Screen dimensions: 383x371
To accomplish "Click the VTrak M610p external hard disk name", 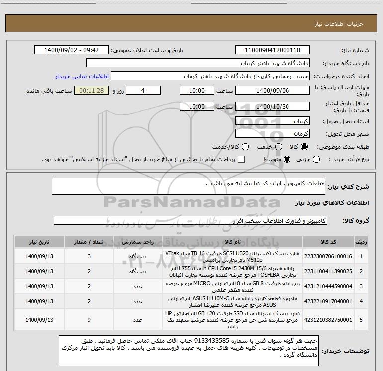I will pyautogui.click(x=233, y=257).
